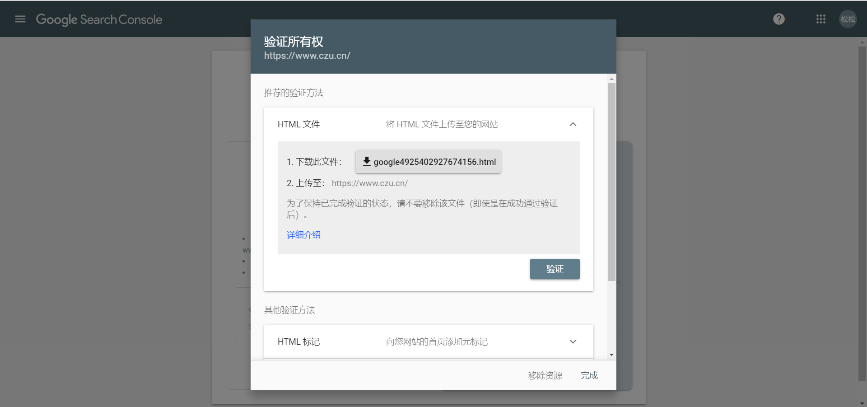
Task: Click the dialog vertical scrollbar thumb
Action: (611, 182)
